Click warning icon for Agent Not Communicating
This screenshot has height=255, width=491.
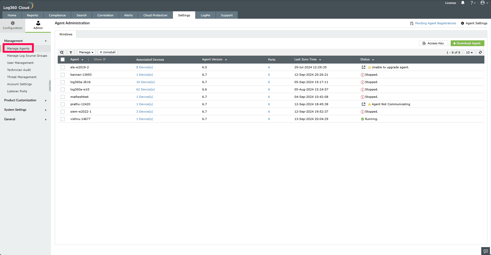pos(370,104)
